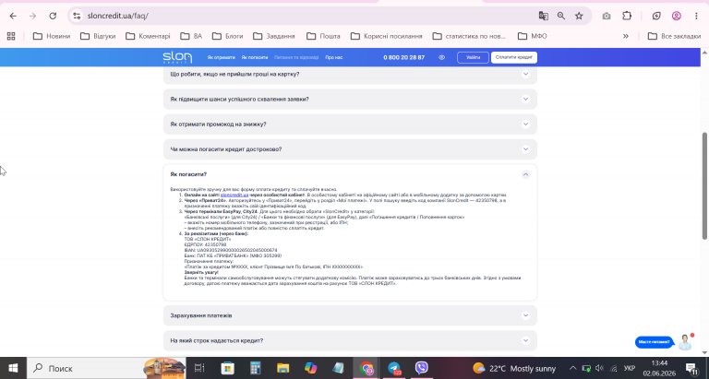The width and height of the screenshot is (709, 379).
Task: Open the chat assistant avatar
Action: pyautogui.click(x=686, y=342)
